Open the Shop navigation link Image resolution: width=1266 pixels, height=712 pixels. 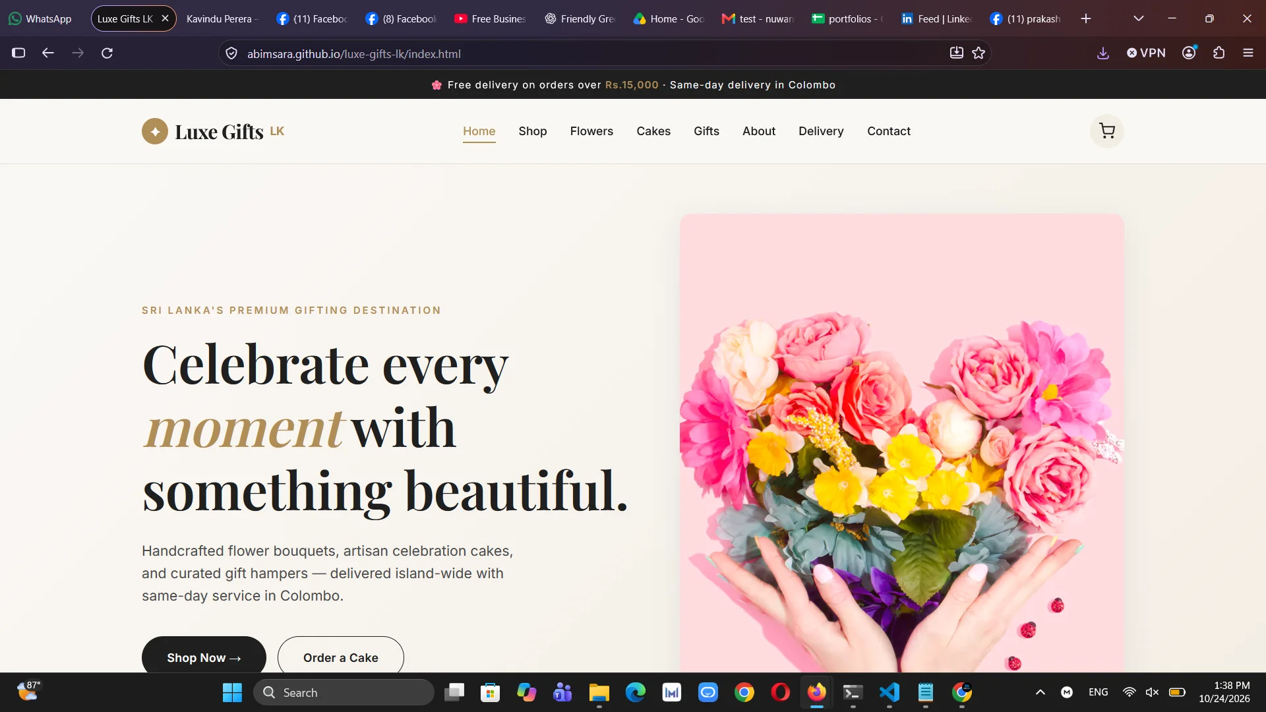pyautogui.click(x=532, y=131)
